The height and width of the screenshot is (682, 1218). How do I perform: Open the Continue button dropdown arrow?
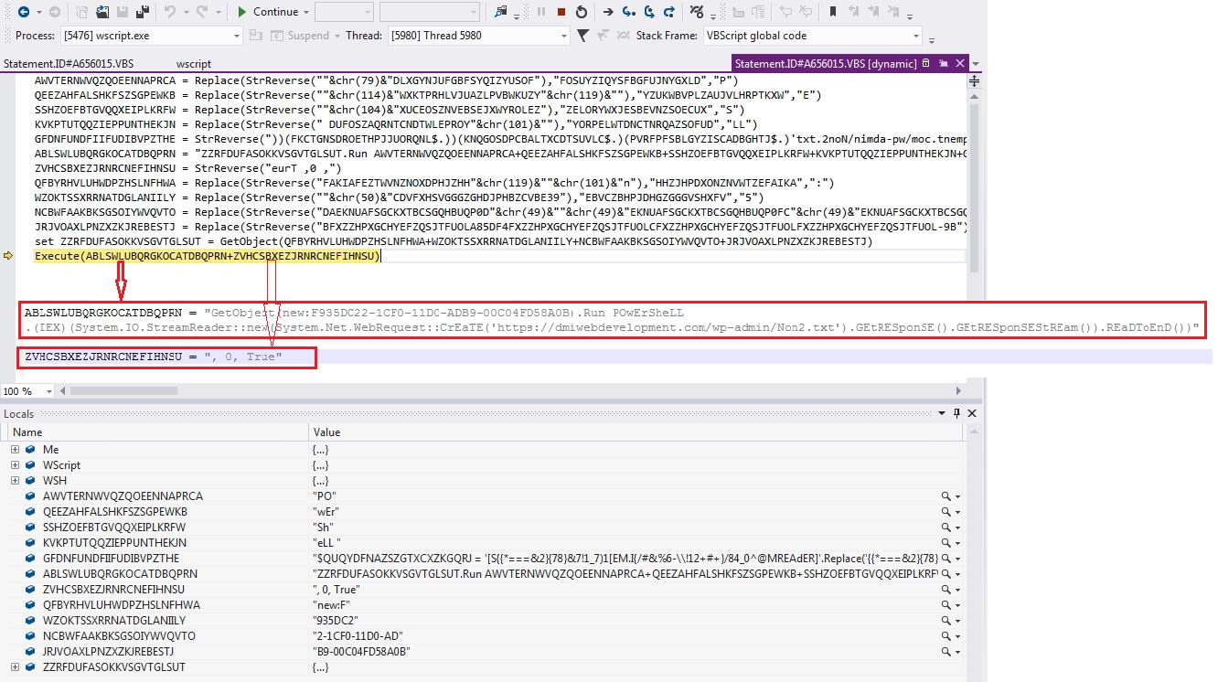(x=305, y=12)
